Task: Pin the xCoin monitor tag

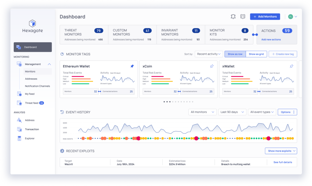Action: 212,66
